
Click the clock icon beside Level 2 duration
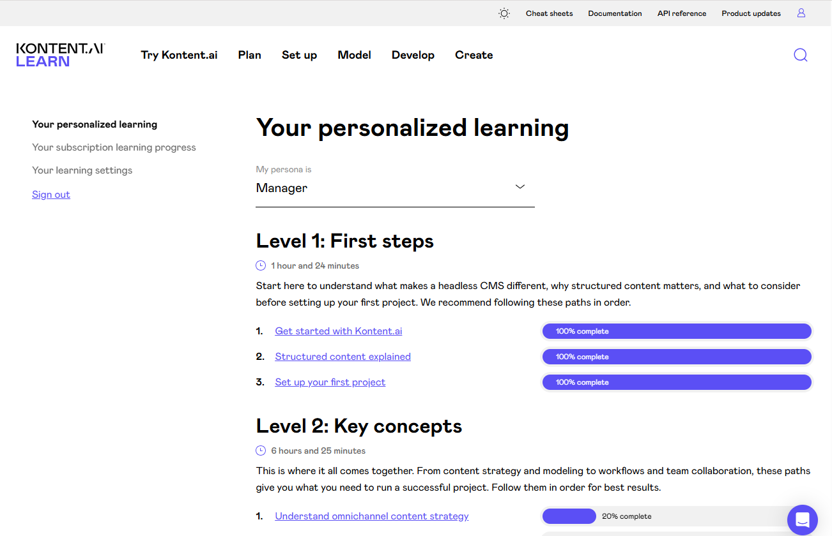pyautogui.click(x=261, y=450)
